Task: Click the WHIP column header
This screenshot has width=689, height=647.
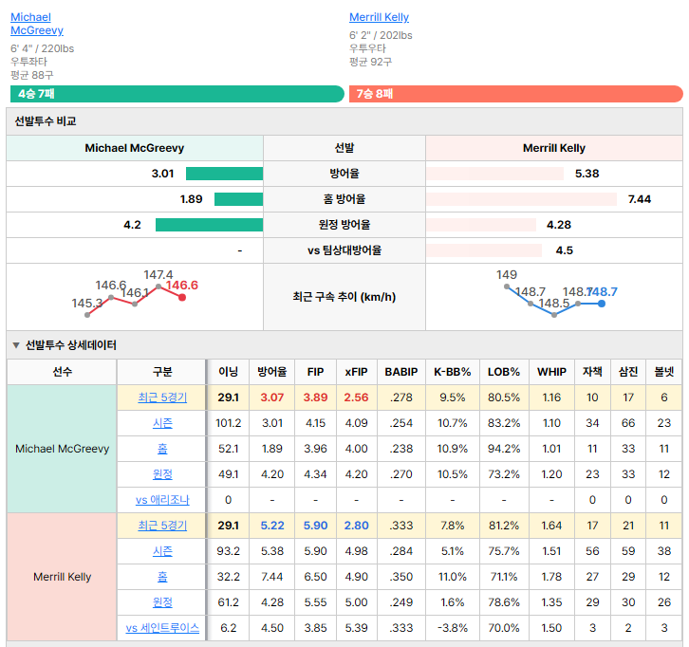Action: pyautogui.click(x=551, y=372)
